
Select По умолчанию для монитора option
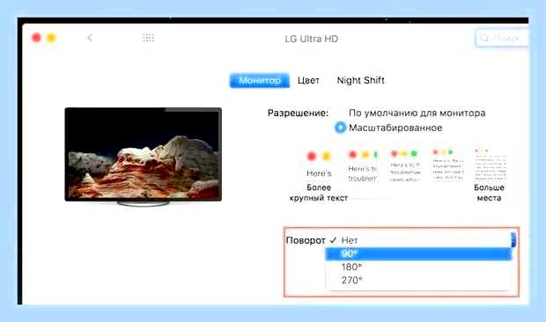pos(417,113)
